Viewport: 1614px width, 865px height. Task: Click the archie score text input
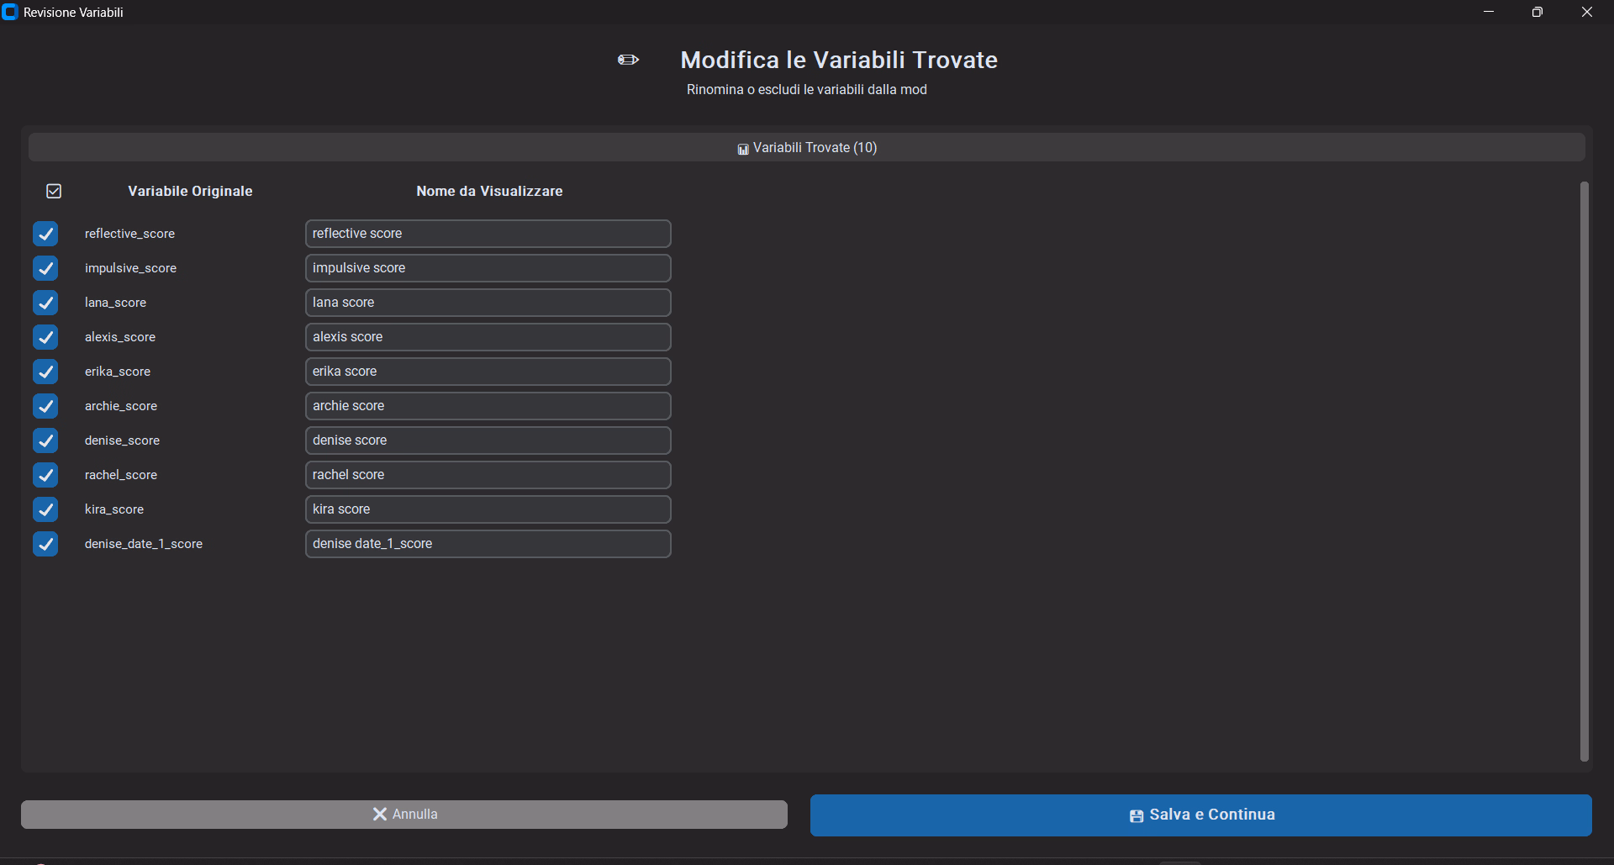488,406
